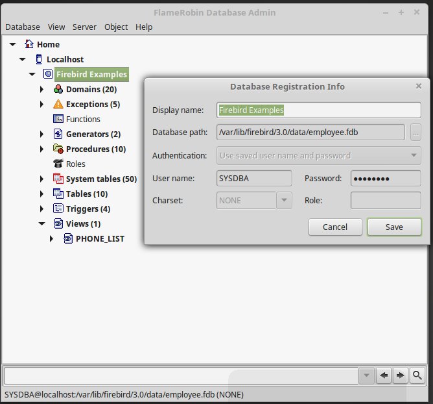Screen dimensions: 433x404
Task: Click the back arrow search button
Action: 384,375
